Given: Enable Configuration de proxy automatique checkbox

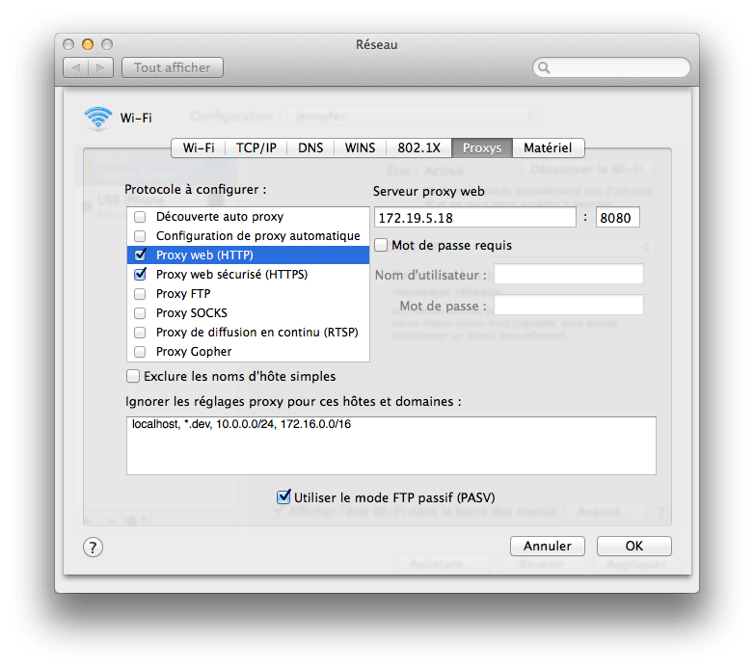Looking at the screenshot, I should click(140, 236).
